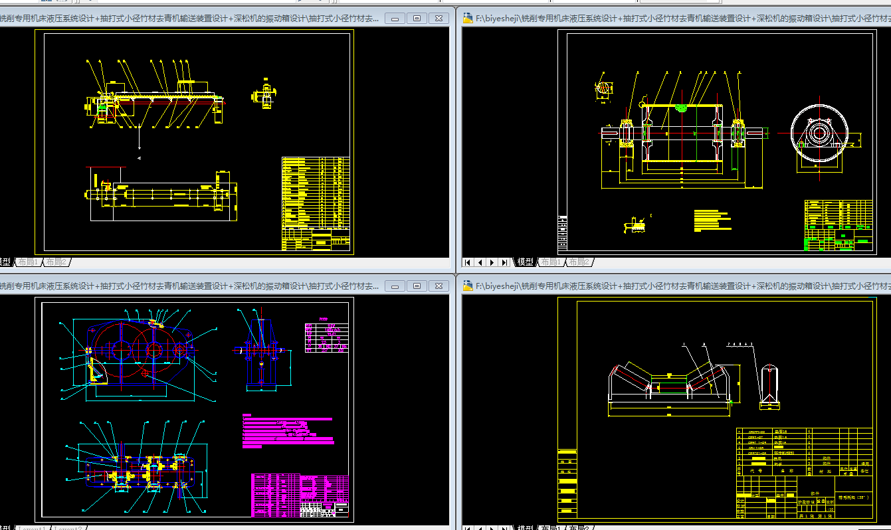Activate the bottom-left window by its title bar

[189, 286]
